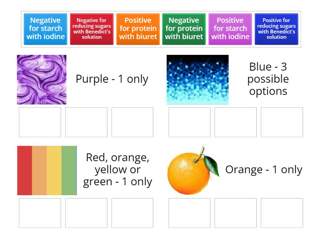The image size is (322, 242).
Task: Click the "Purple - 1 only" label
Action: (112, 79)
